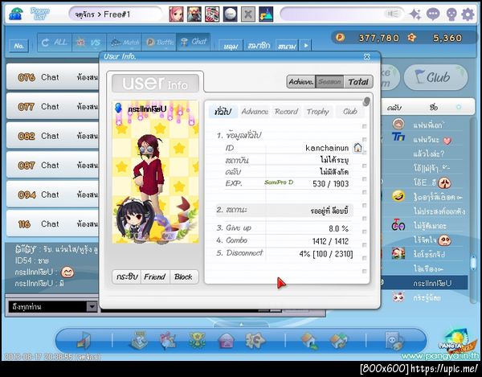Open the Record tab

coord(286,111)
